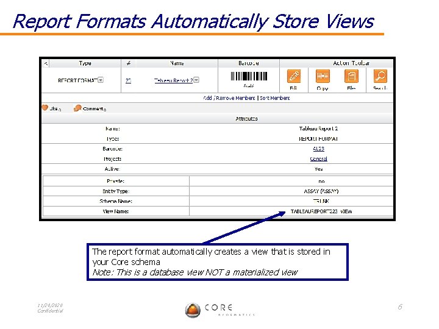Click Sort Members link
Screen dimensions: 439x329
click(274, 98)
